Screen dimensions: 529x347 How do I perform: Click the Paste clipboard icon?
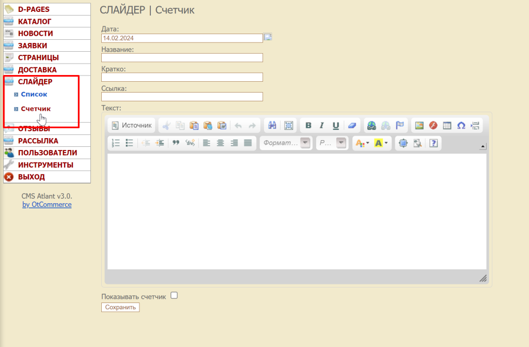tap(194, 126)
